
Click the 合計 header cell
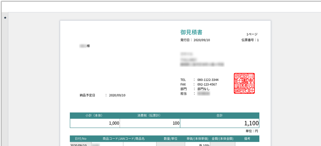(220, 115)
